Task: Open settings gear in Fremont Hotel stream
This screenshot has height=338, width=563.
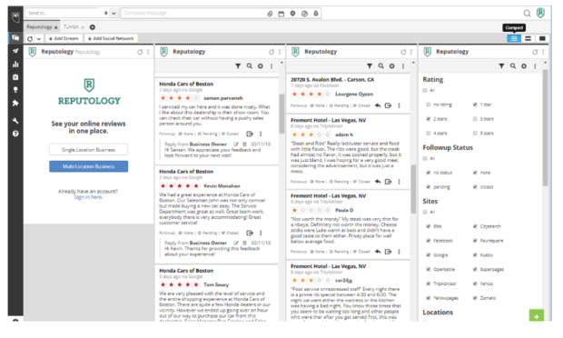Action: pyautogui.click(x=391, y=66)
